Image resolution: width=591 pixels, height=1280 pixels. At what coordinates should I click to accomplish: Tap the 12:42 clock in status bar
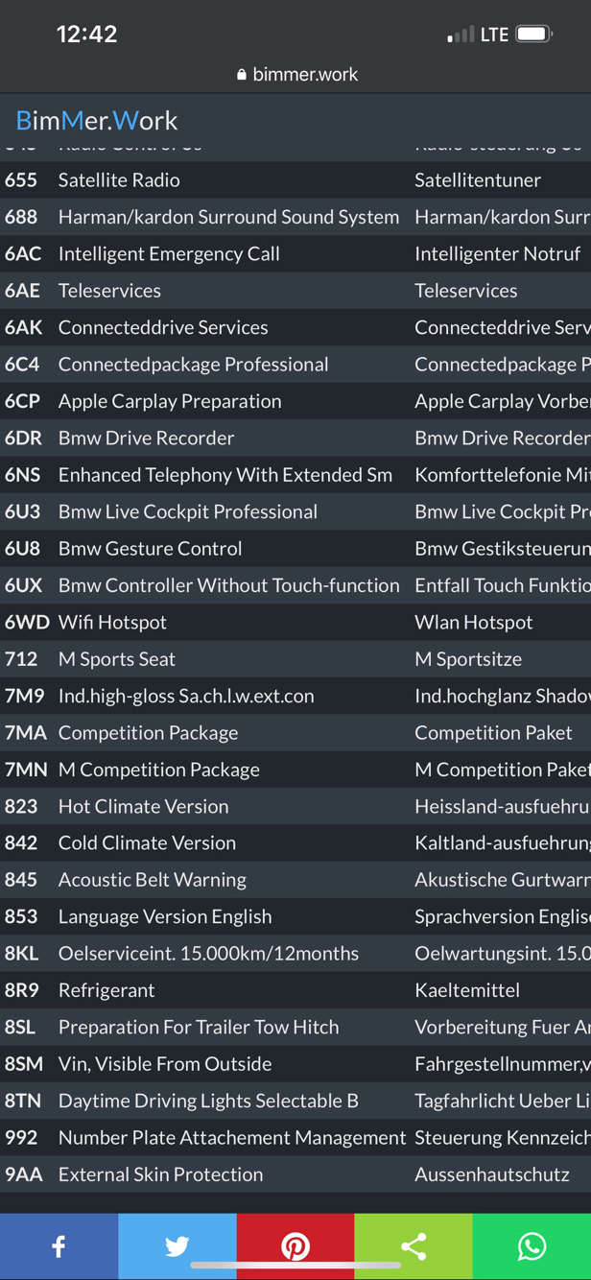tap(86, 35)
